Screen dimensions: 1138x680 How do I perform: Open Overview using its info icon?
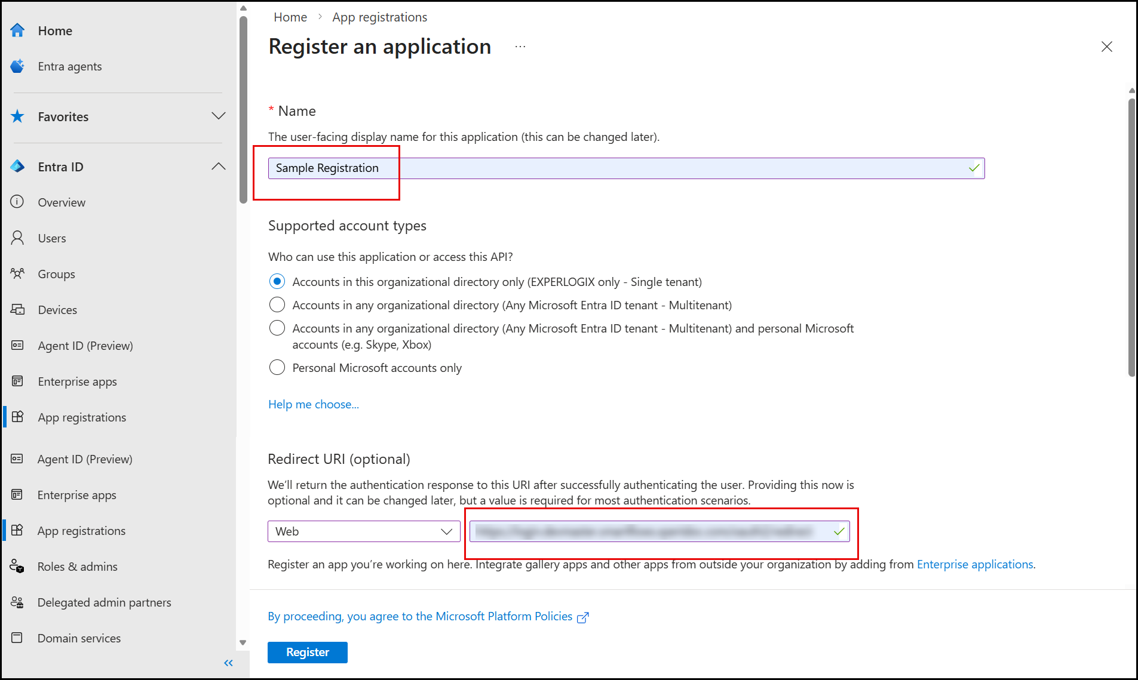17,202
